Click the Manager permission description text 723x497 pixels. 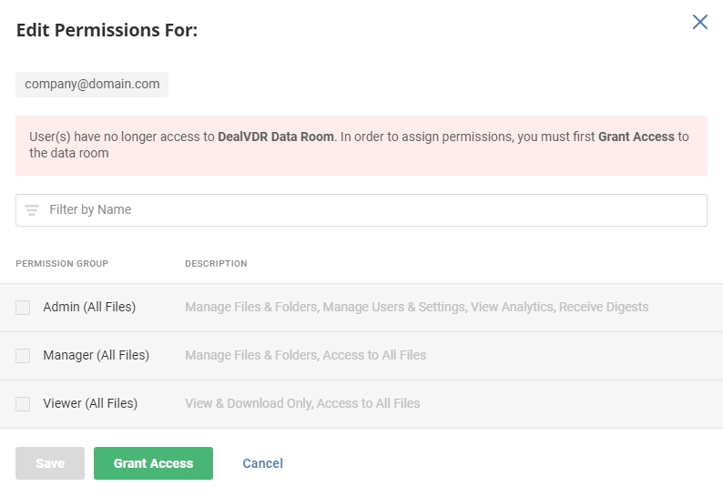coord(305,356)
